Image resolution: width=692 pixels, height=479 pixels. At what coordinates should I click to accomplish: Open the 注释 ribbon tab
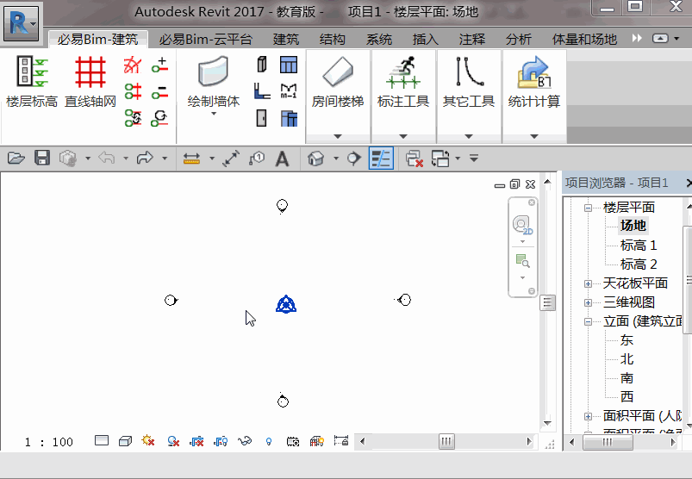471,40
